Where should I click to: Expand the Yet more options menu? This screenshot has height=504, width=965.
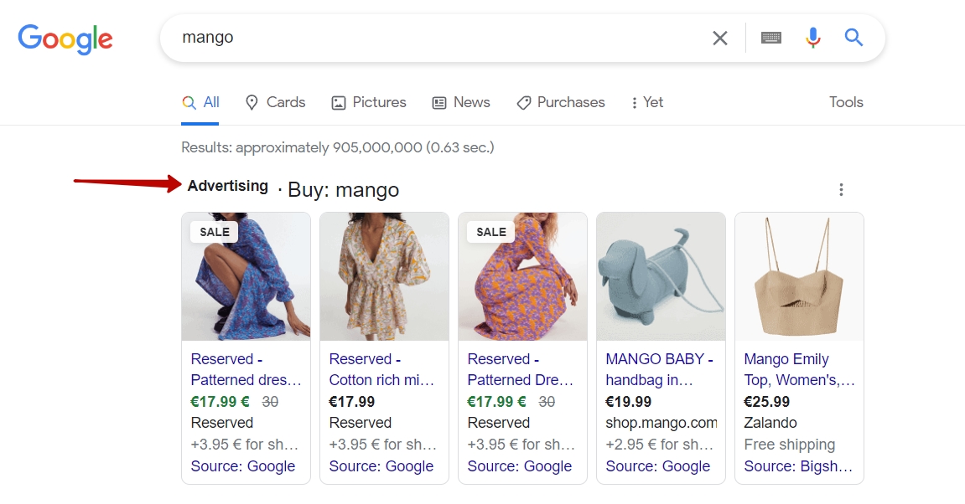tap(646, 102)
